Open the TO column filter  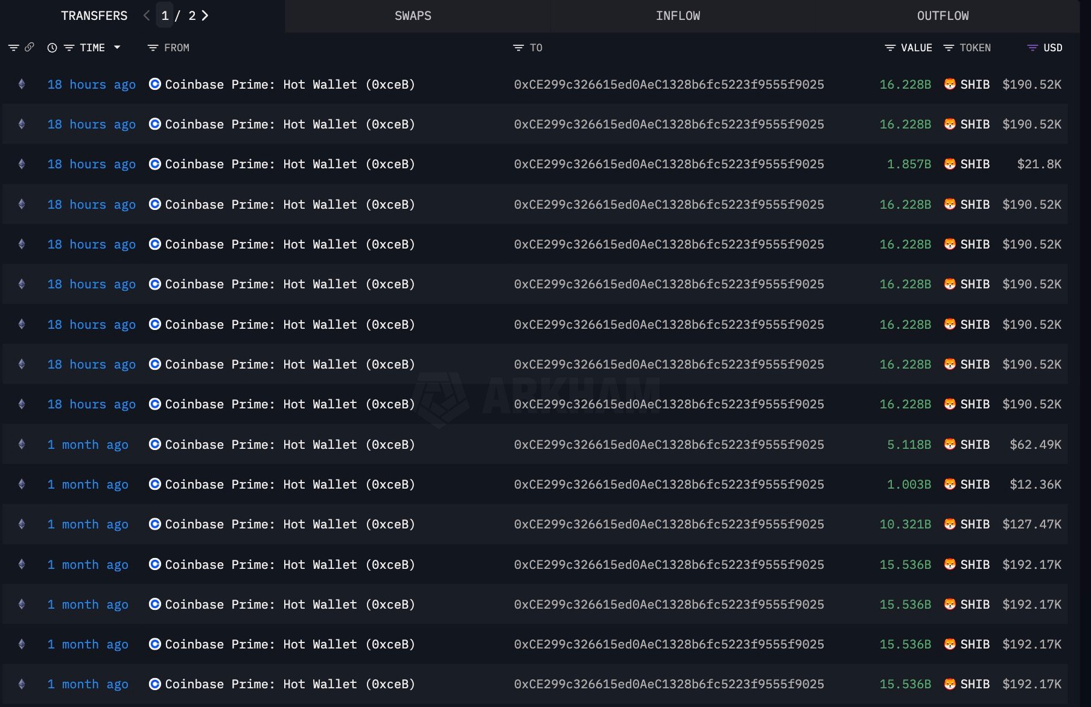518,48
